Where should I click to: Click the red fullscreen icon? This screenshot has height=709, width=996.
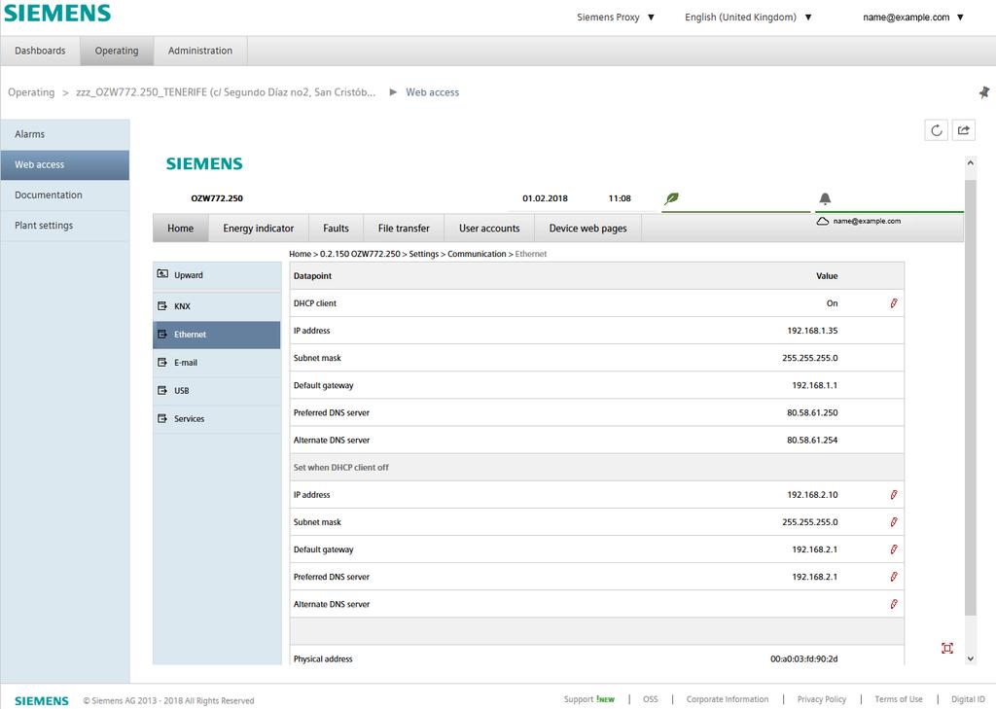point(947,648)
